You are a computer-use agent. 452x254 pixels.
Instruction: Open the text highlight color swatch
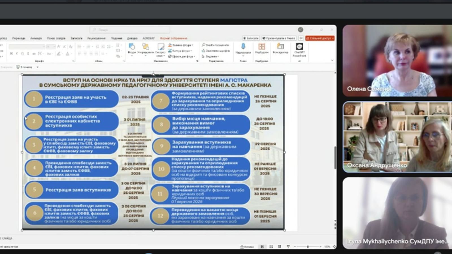coord(59,53)
